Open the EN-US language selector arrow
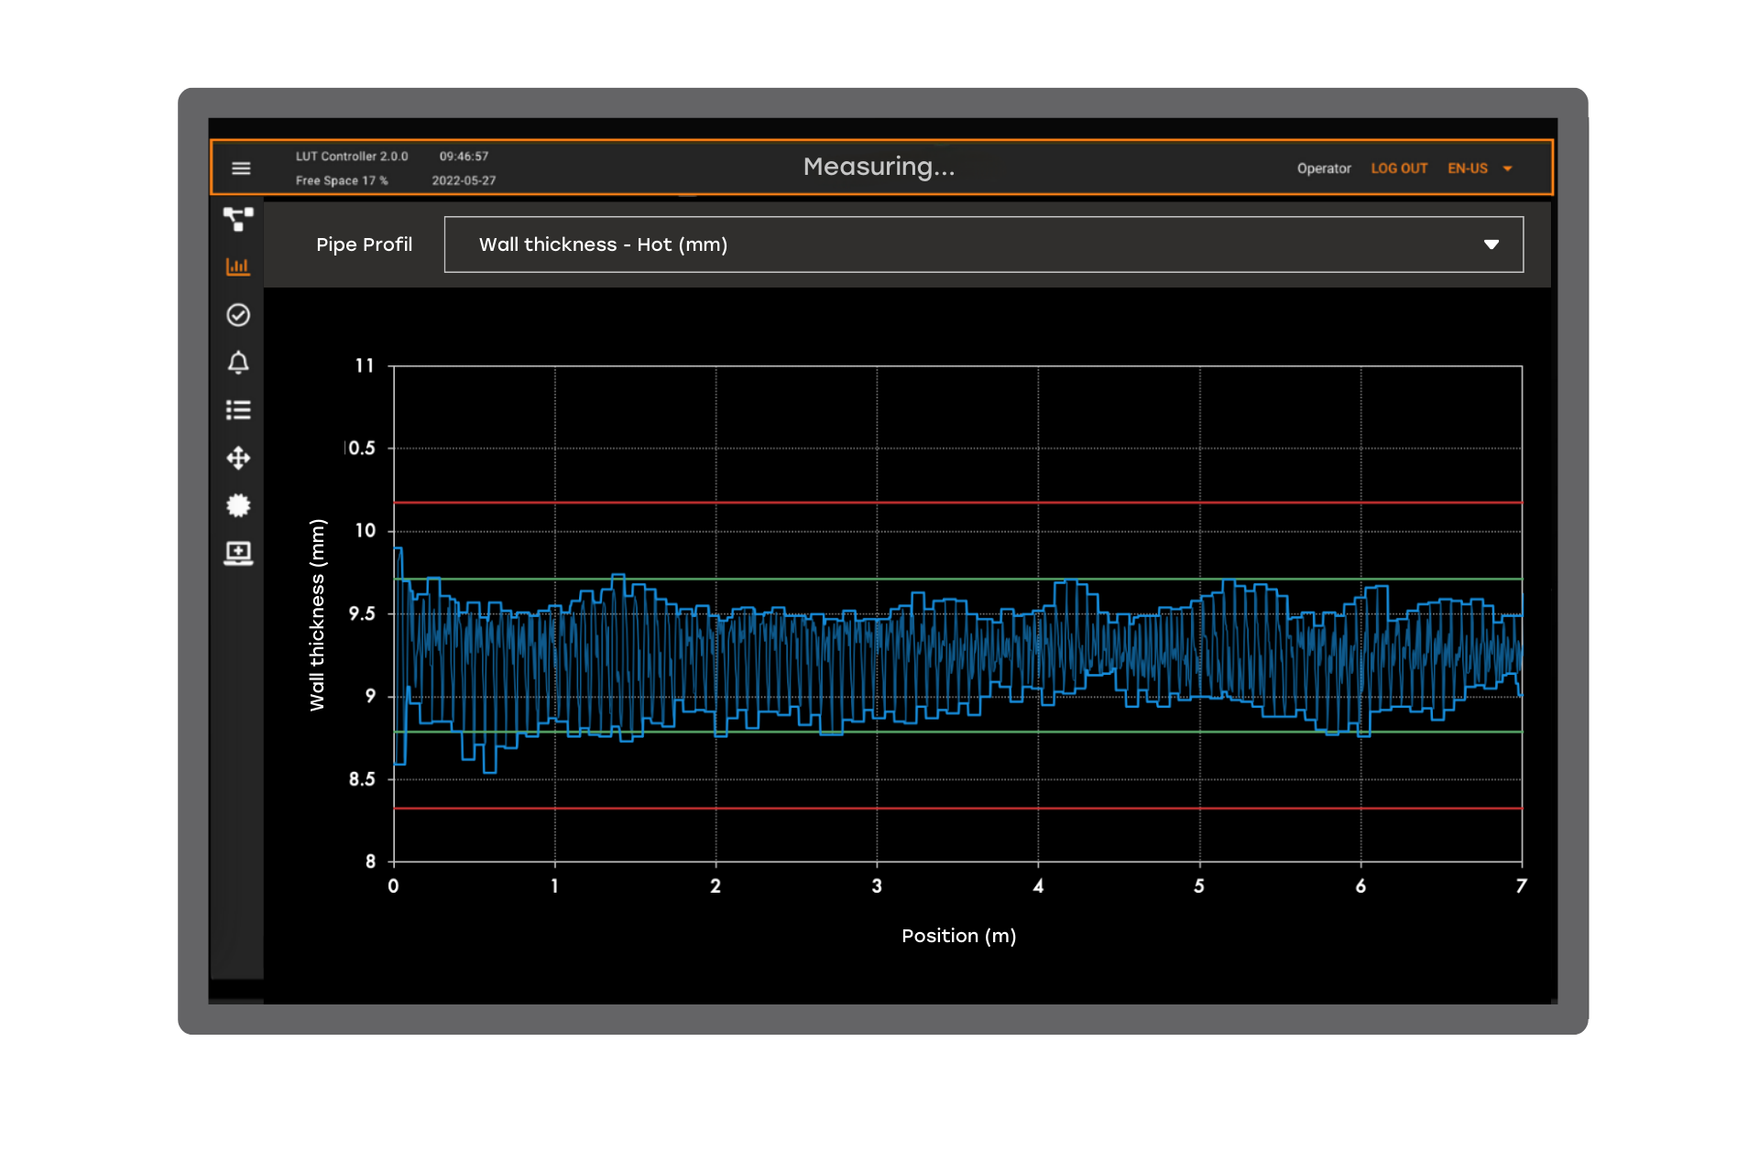Viewport: 1759px width, 1172px height. tap(1508, 168)
